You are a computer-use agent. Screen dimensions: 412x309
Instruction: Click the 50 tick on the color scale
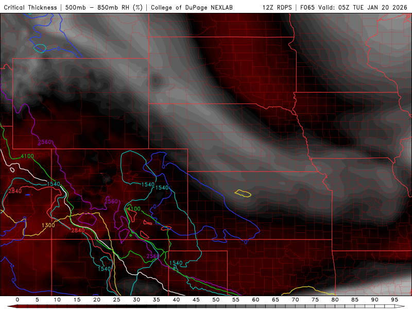[x=216, y=300]
